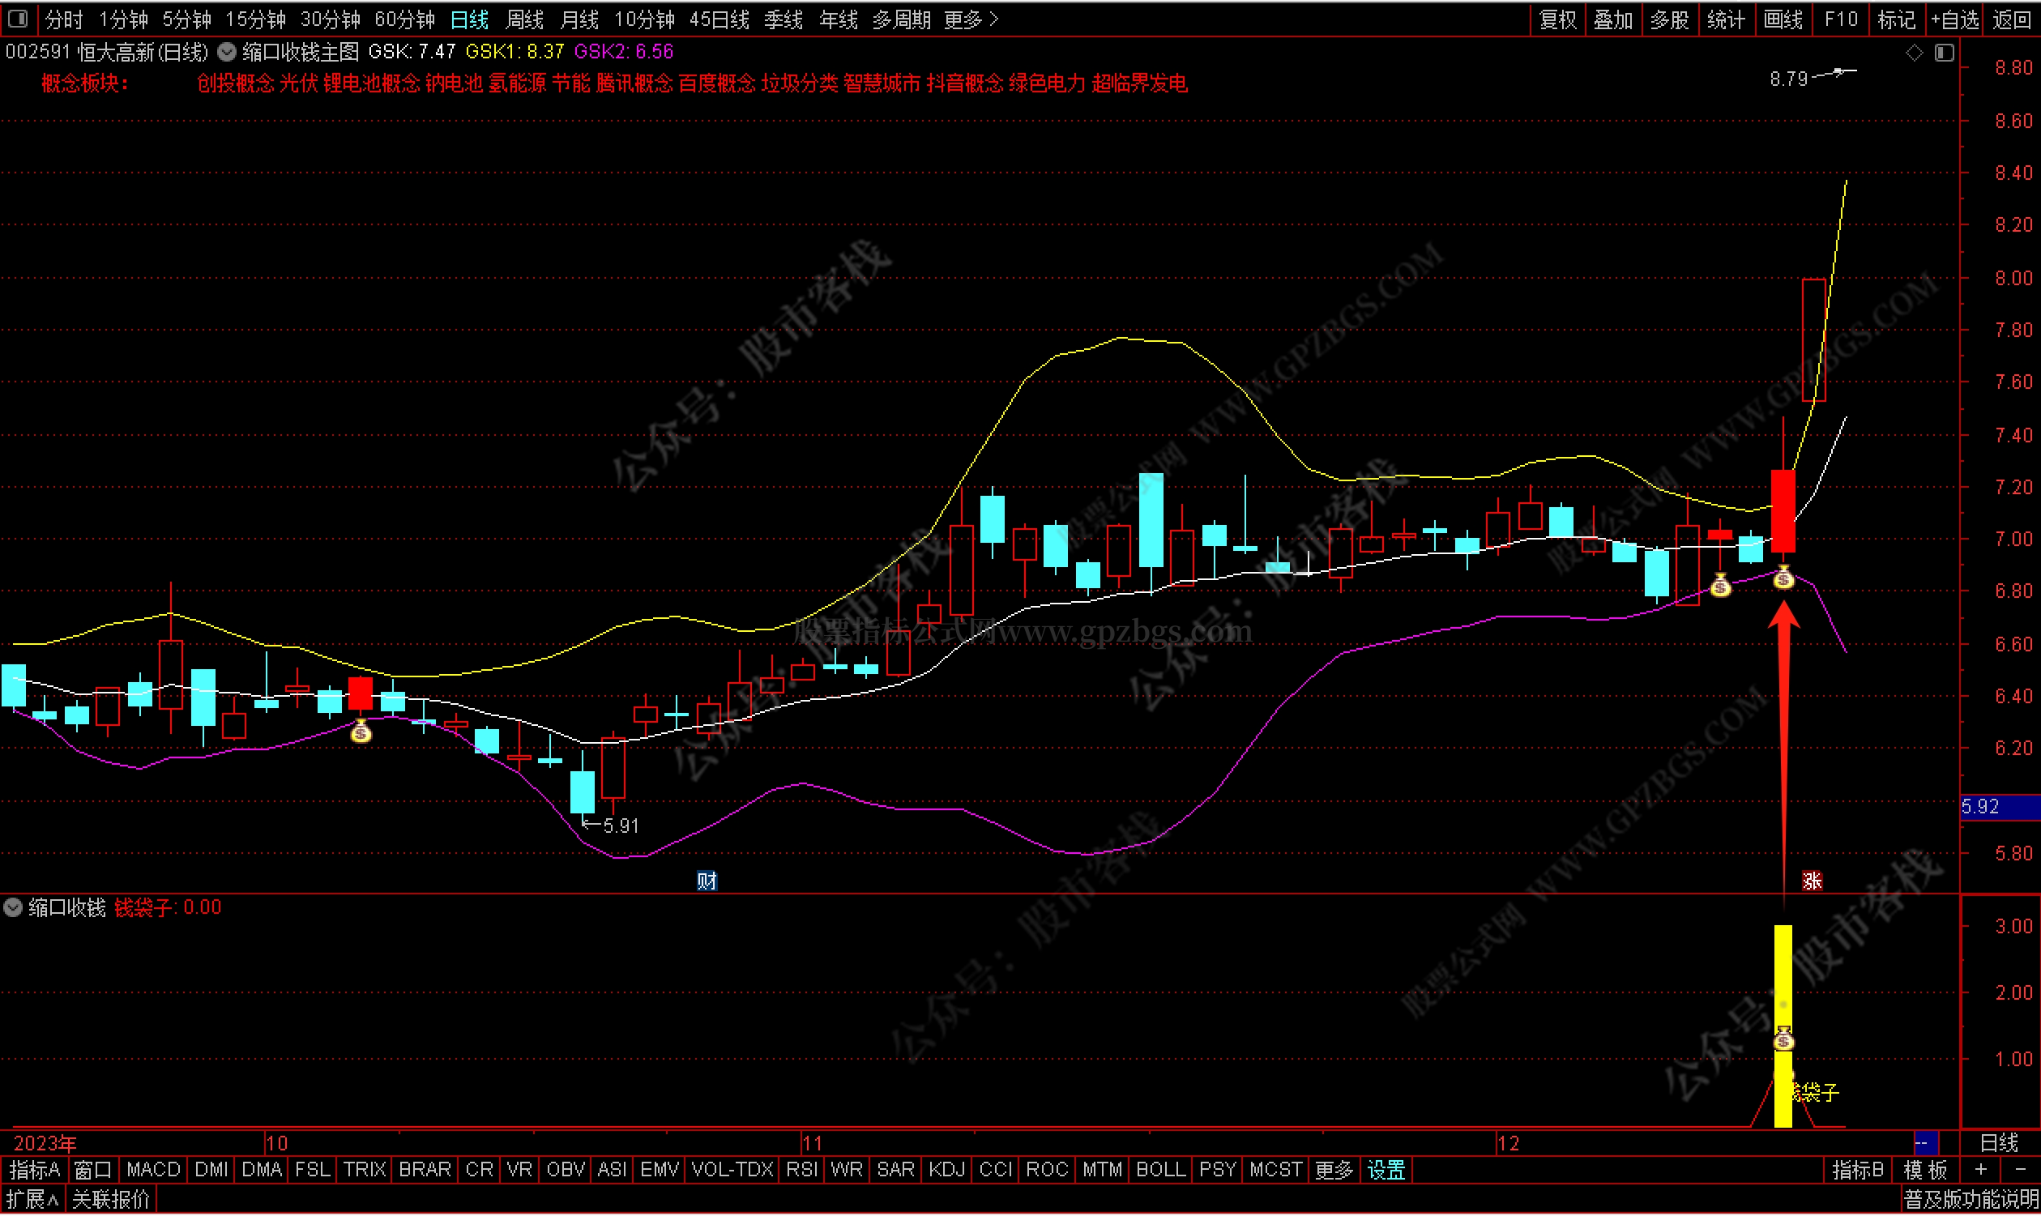
Task: Apply the DMI indicator
Action: [x=211, y=1171]
